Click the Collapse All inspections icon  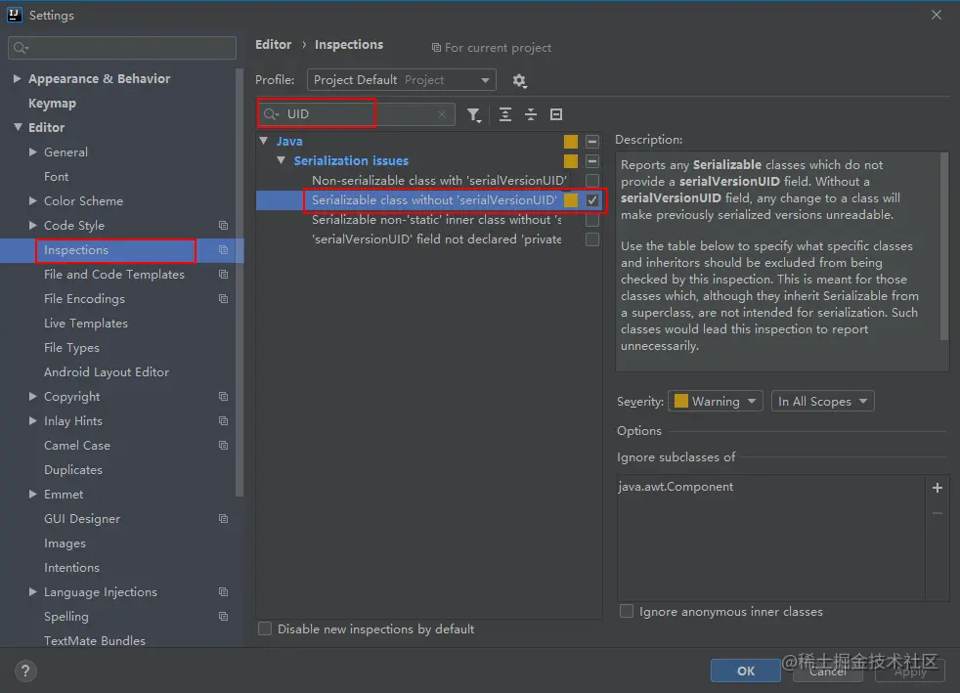pyautogui.click(x=531, y=114)
